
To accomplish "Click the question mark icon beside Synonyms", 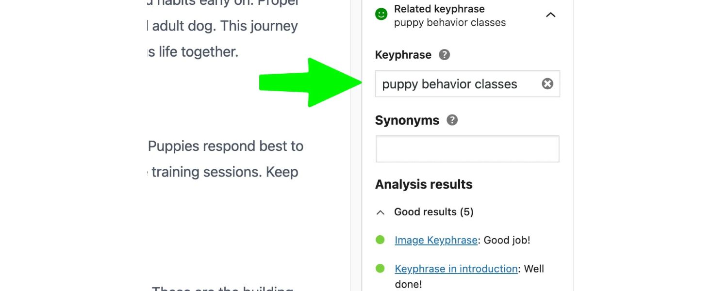I will click(451, 120).
